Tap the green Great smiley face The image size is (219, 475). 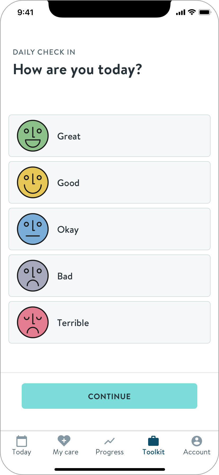pyautogui.click(x=33, y=136)
